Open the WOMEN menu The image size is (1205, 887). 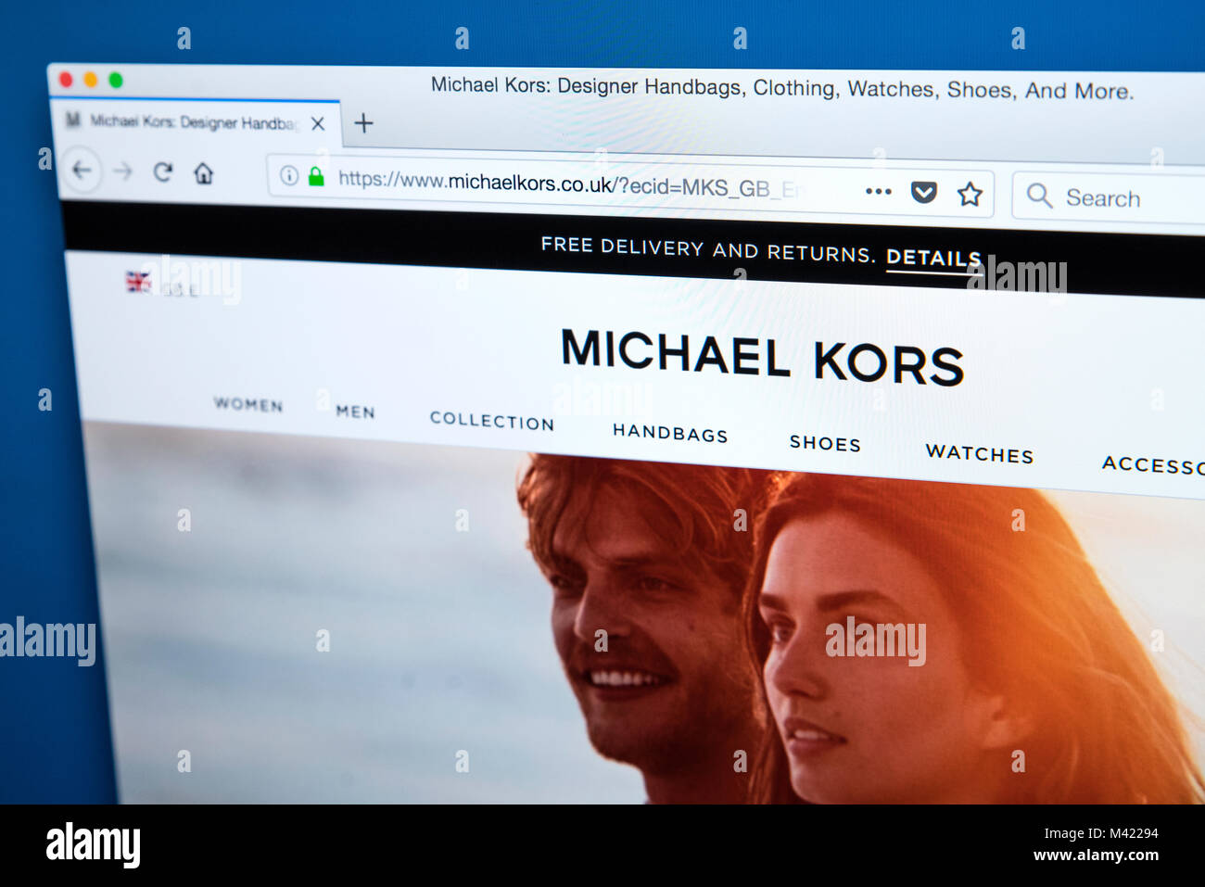(248, 404)
